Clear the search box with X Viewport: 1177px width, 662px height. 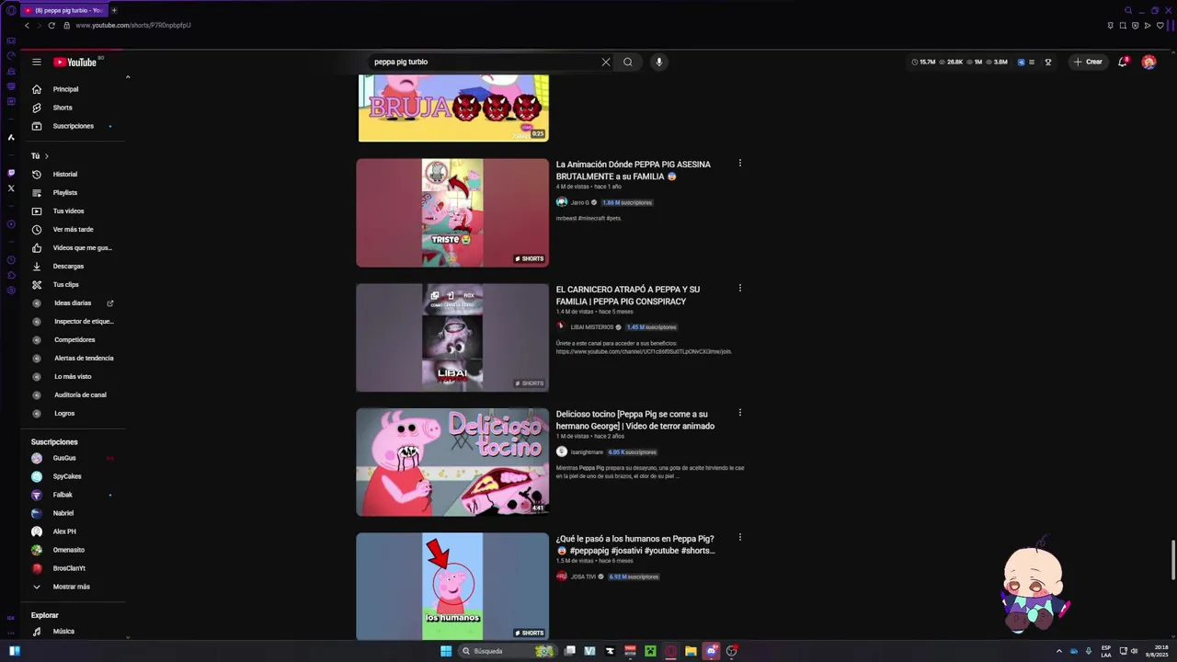point(606,62)
